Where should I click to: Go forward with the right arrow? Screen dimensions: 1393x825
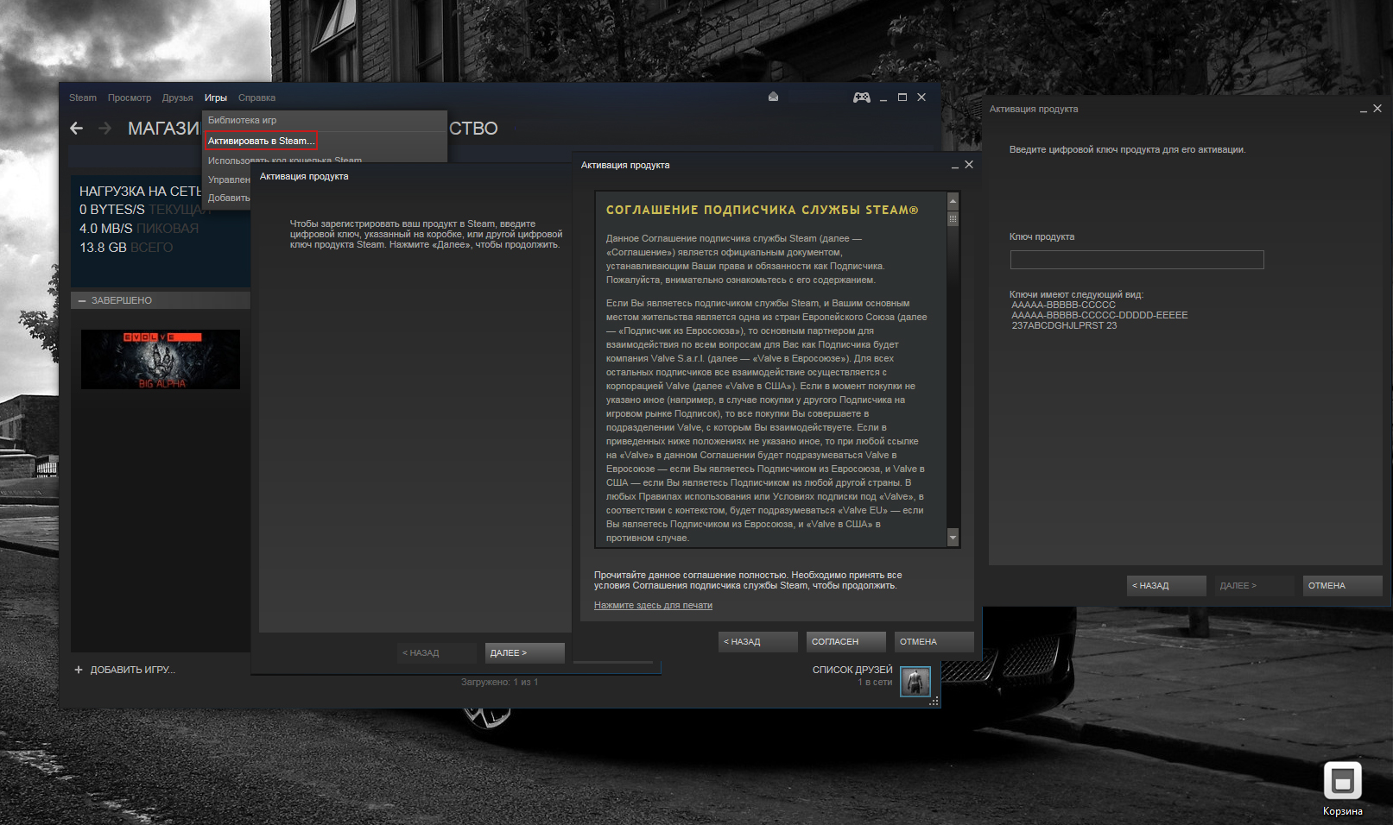[x=104, y=129]
